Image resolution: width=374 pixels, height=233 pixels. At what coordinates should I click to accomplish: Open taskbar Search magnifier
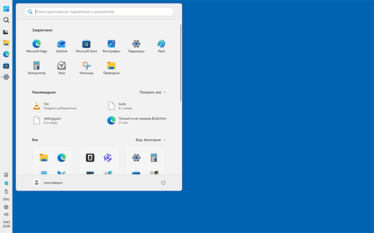click(x=6, y=20)
